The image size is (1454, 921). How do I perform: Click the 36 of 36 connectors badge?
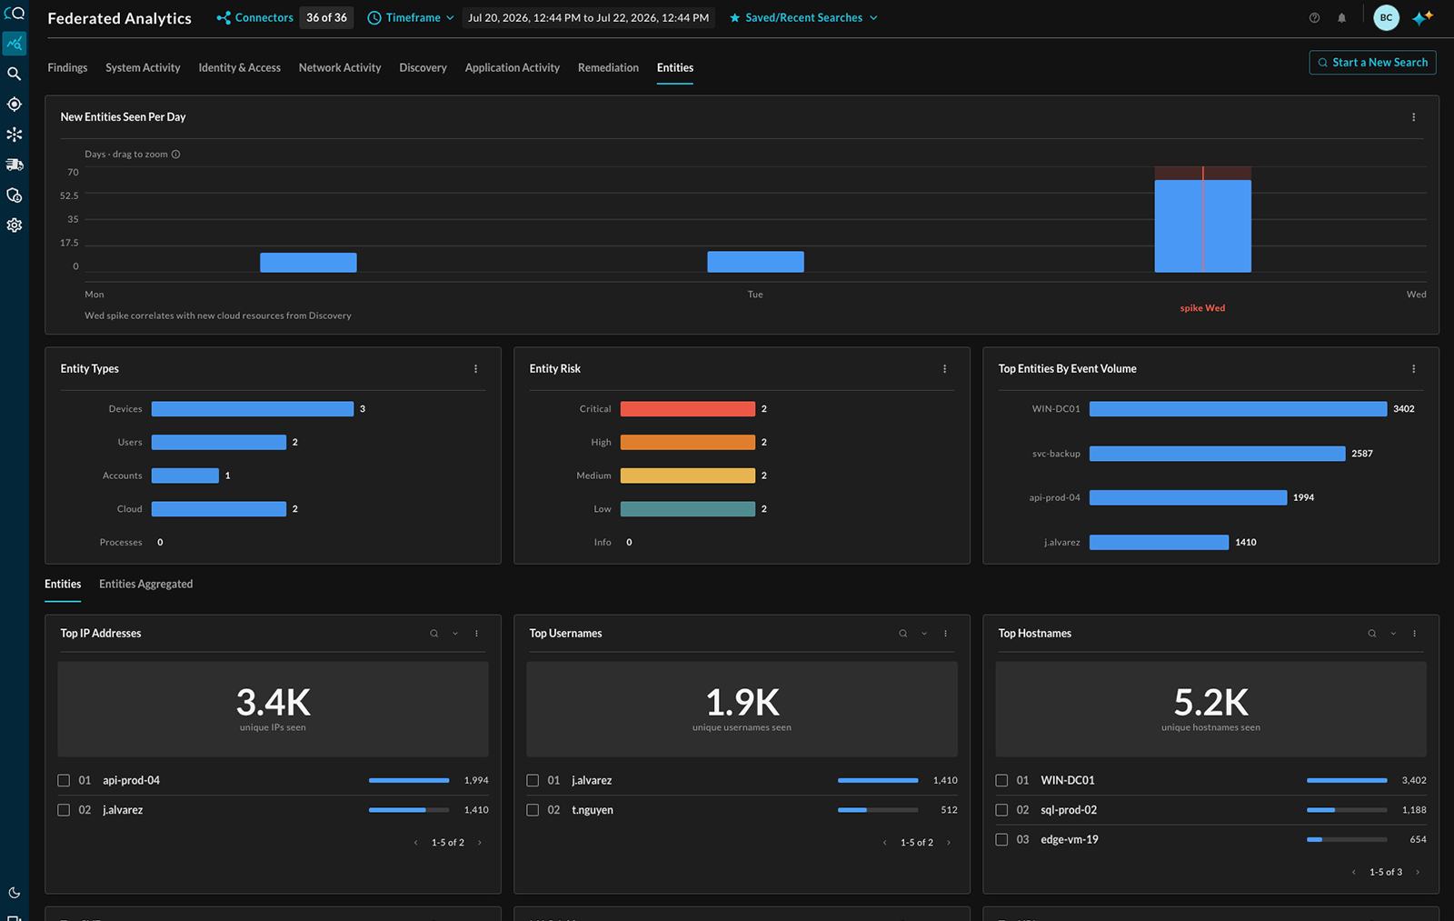click(x=326, y=17)
